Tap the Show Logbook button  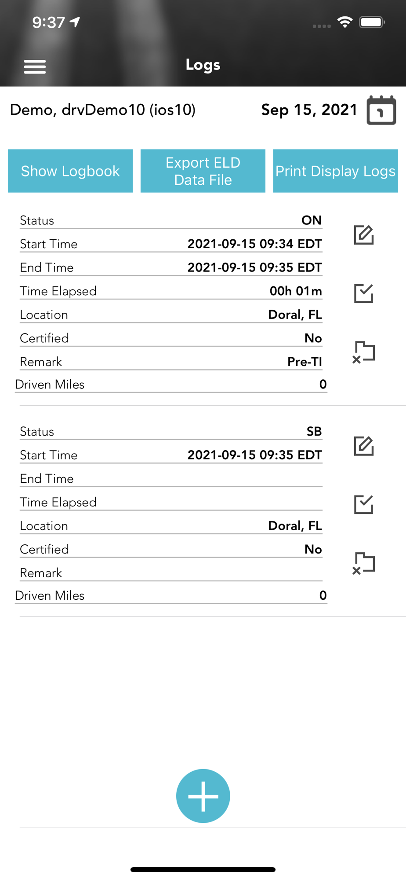pyautogui.click(x=70, y=171)
